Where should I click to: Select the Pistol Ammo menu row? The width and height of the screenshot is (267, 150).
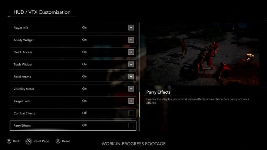73,77
